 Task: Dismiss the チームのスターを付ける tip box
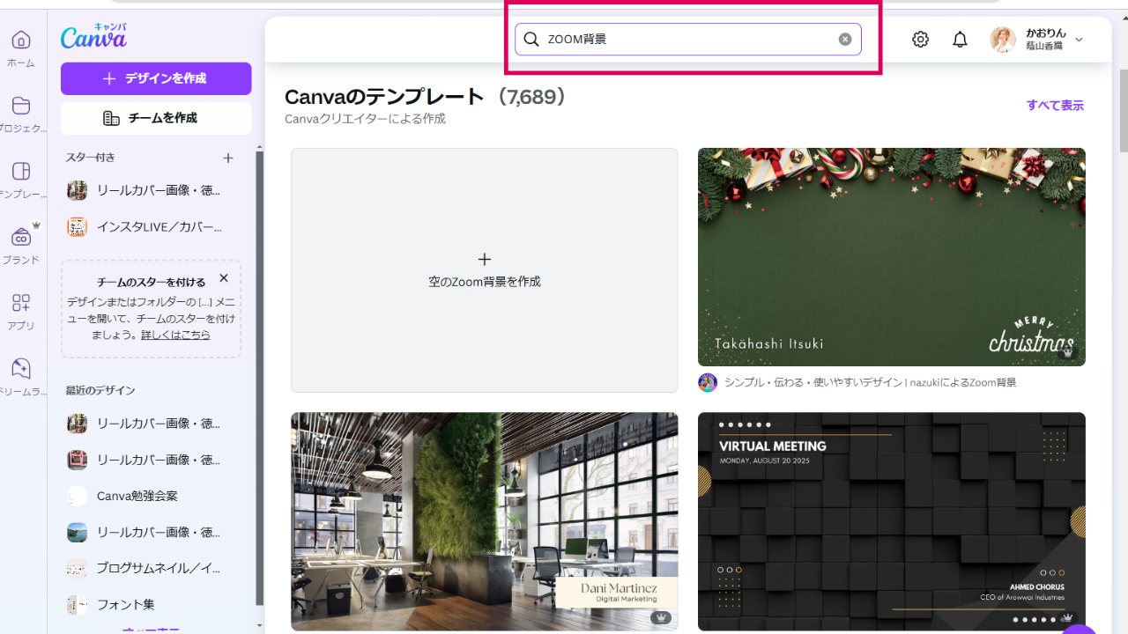pos(224,278)
